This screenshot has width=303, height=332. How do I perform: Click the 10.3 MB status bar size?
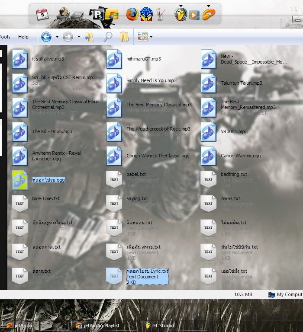pos(243,294)
